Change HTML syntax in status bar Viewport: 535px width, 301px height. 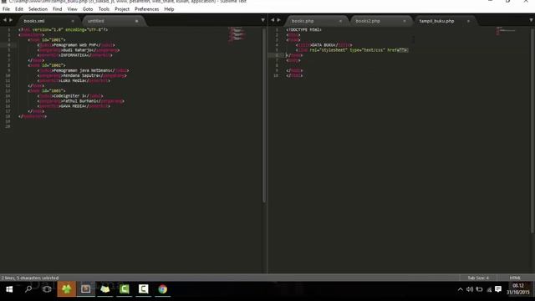(x=515, y=278)
